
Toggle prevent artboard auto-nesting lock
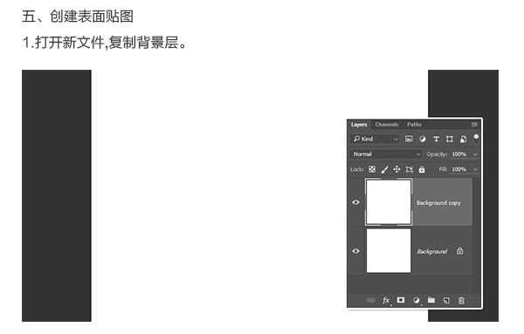point(409,169)
